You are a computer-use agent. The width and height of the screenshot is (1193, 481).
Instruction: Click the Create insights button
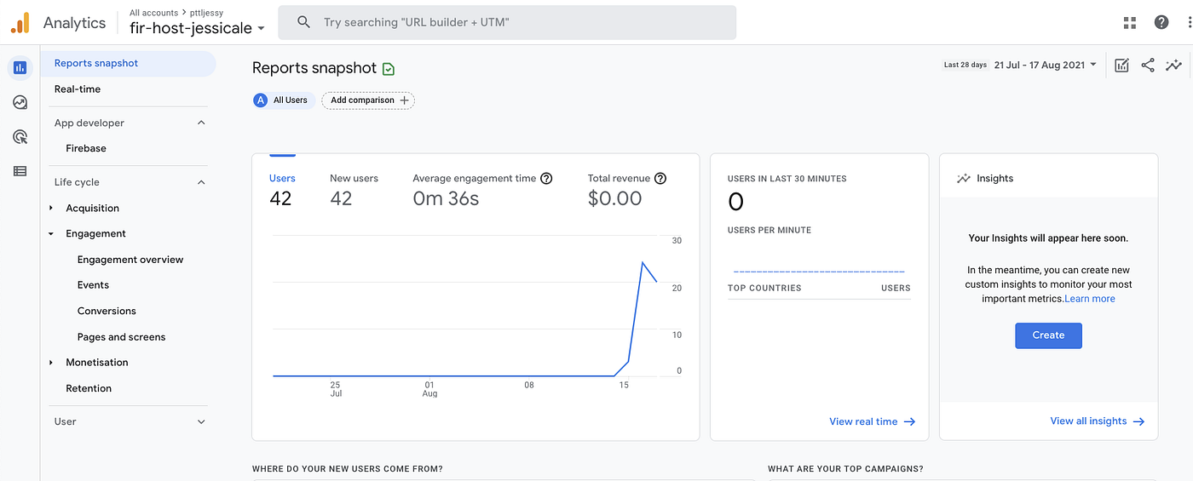click(x=1048, y=335)
